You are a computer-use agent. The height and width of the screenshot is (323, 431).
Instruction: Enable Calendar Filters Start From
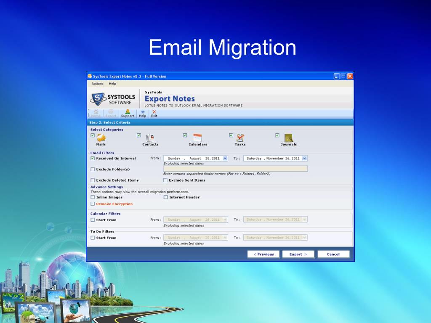[x=93, y=220]
